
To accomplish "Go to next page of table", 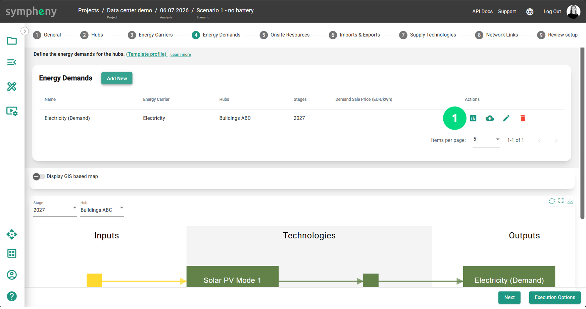I will click(x=556, y=141).
